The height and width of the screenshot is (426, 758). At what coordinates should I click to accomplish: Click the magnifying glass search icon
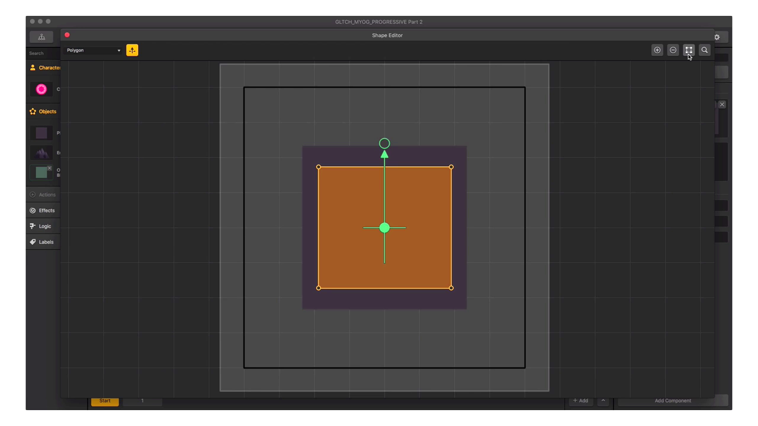click(x=705, y=50)
